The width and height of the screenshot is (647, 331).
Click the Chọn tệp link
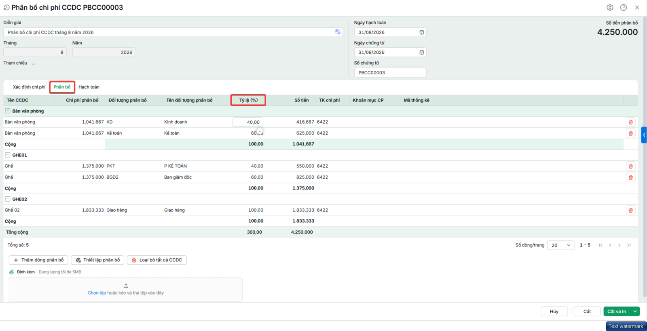click(x=97, y=293)
